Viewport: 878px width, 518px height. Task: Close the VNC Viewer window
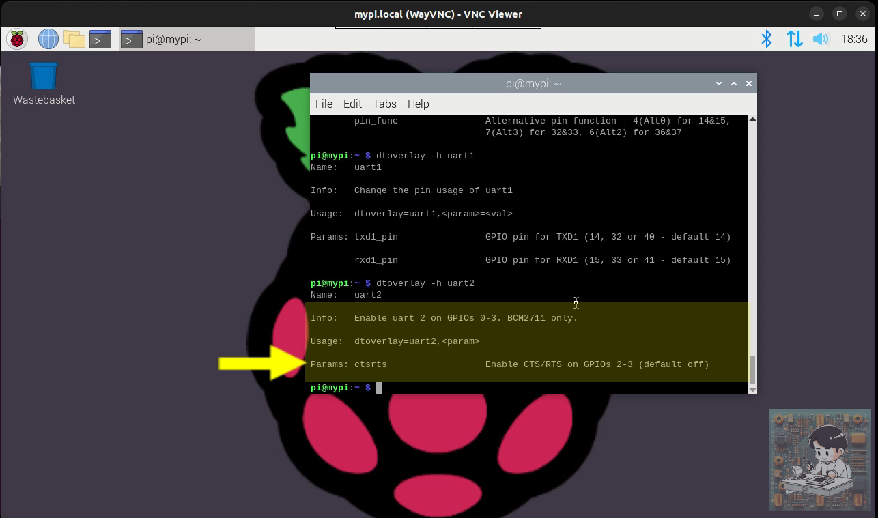tap(863, 14)
